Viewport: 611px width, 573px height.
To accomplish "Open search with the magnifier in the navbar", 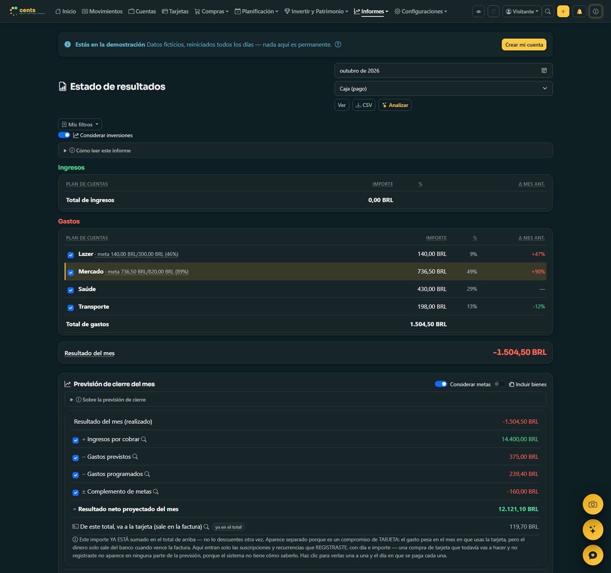I will pos(548,12).
